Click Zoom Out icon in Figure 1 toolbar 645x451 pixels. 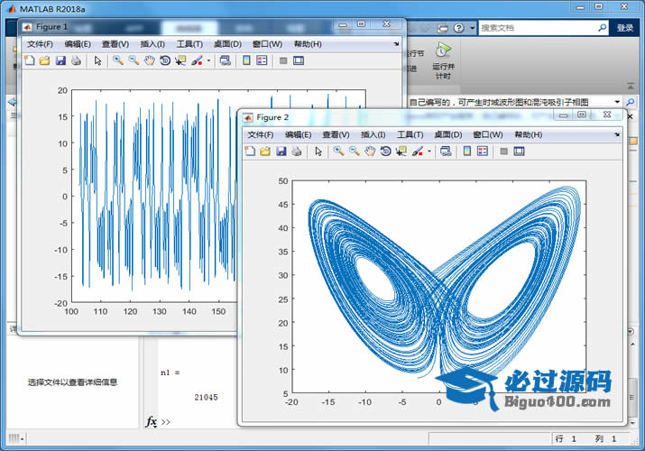click(134, 61)
